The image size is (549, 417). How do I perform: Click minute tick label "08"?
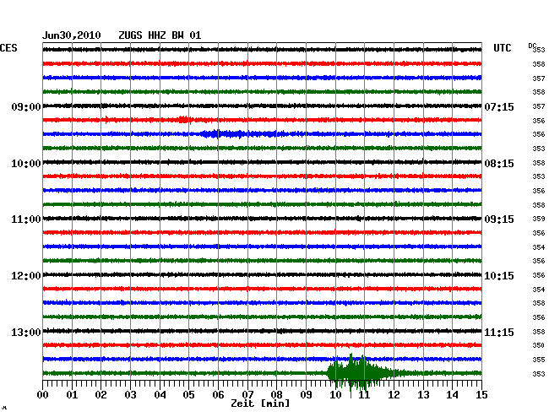click(x=276, y=394)
